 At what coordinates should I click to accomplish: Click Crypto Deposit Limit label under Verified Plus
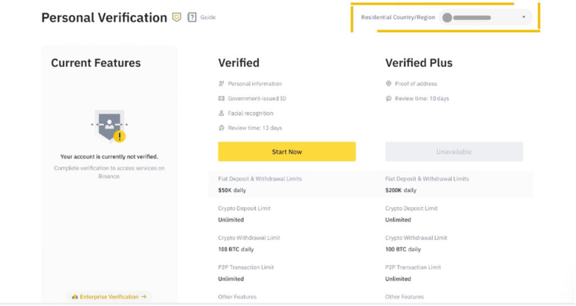pos(411,208)
